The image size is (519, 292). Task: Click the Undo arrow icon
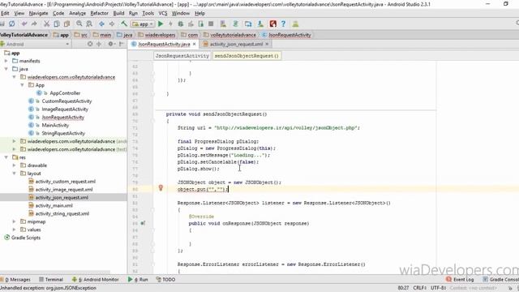[24, 24]
